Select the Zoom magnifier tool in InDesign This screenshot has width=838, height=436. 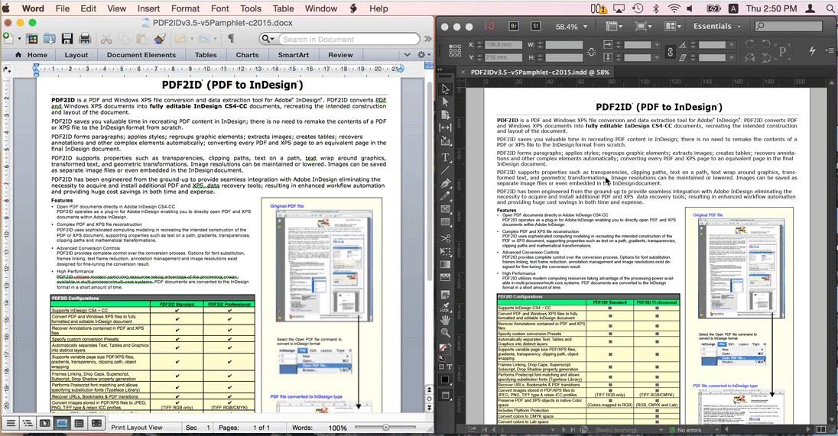coord(446,333)
